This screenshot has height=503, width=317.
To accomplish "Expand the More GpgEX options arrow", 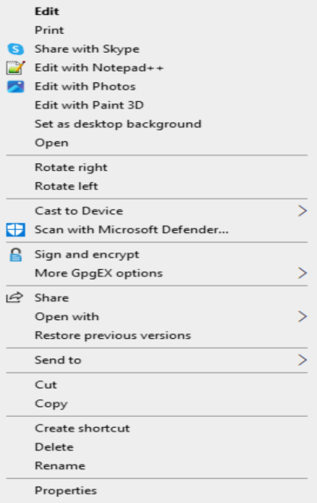I will tap(302, 273).
